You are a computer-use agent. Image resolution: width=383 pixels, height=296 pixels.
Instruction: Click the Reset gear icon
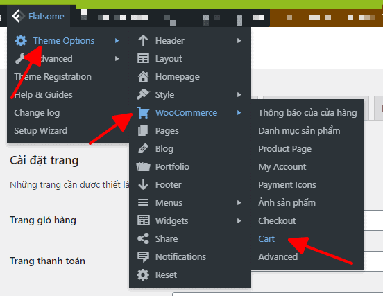click(x=143, y=275)
